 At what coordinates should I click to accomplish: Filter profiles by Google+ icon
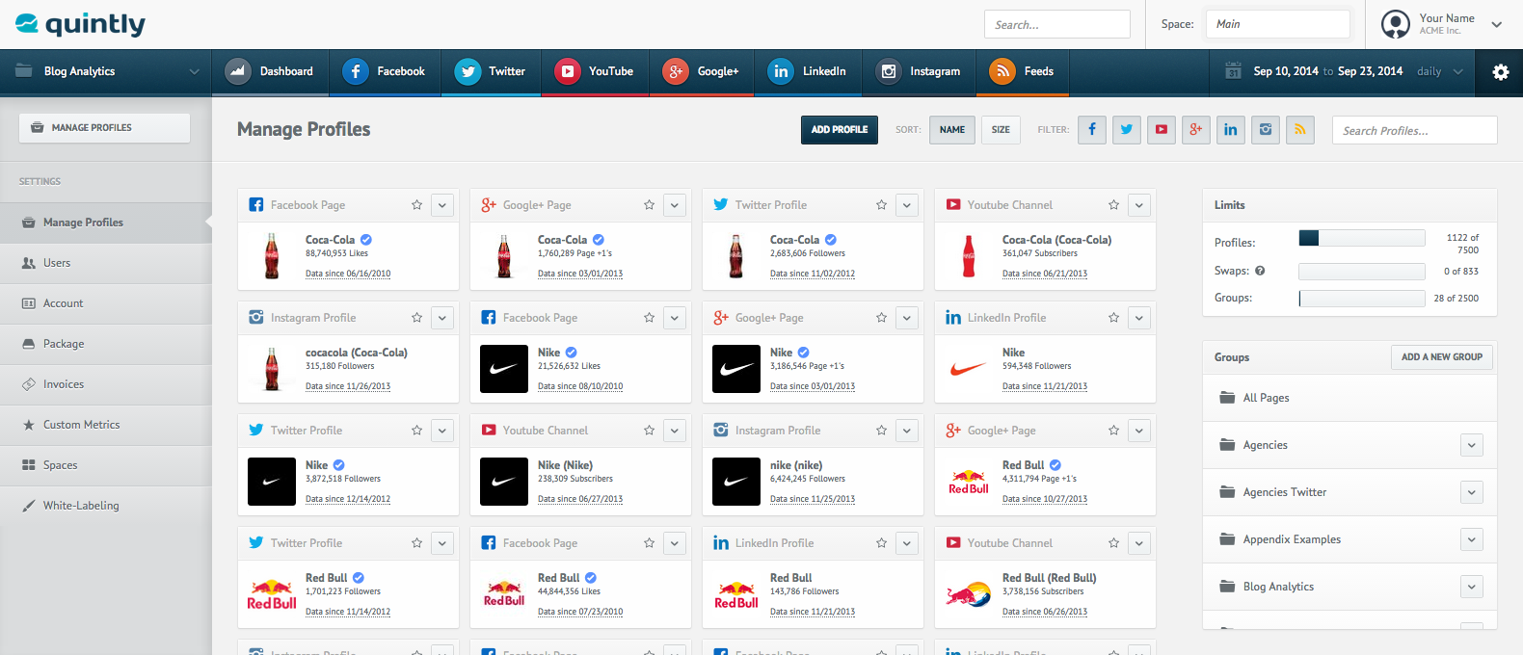(1196, 130)
